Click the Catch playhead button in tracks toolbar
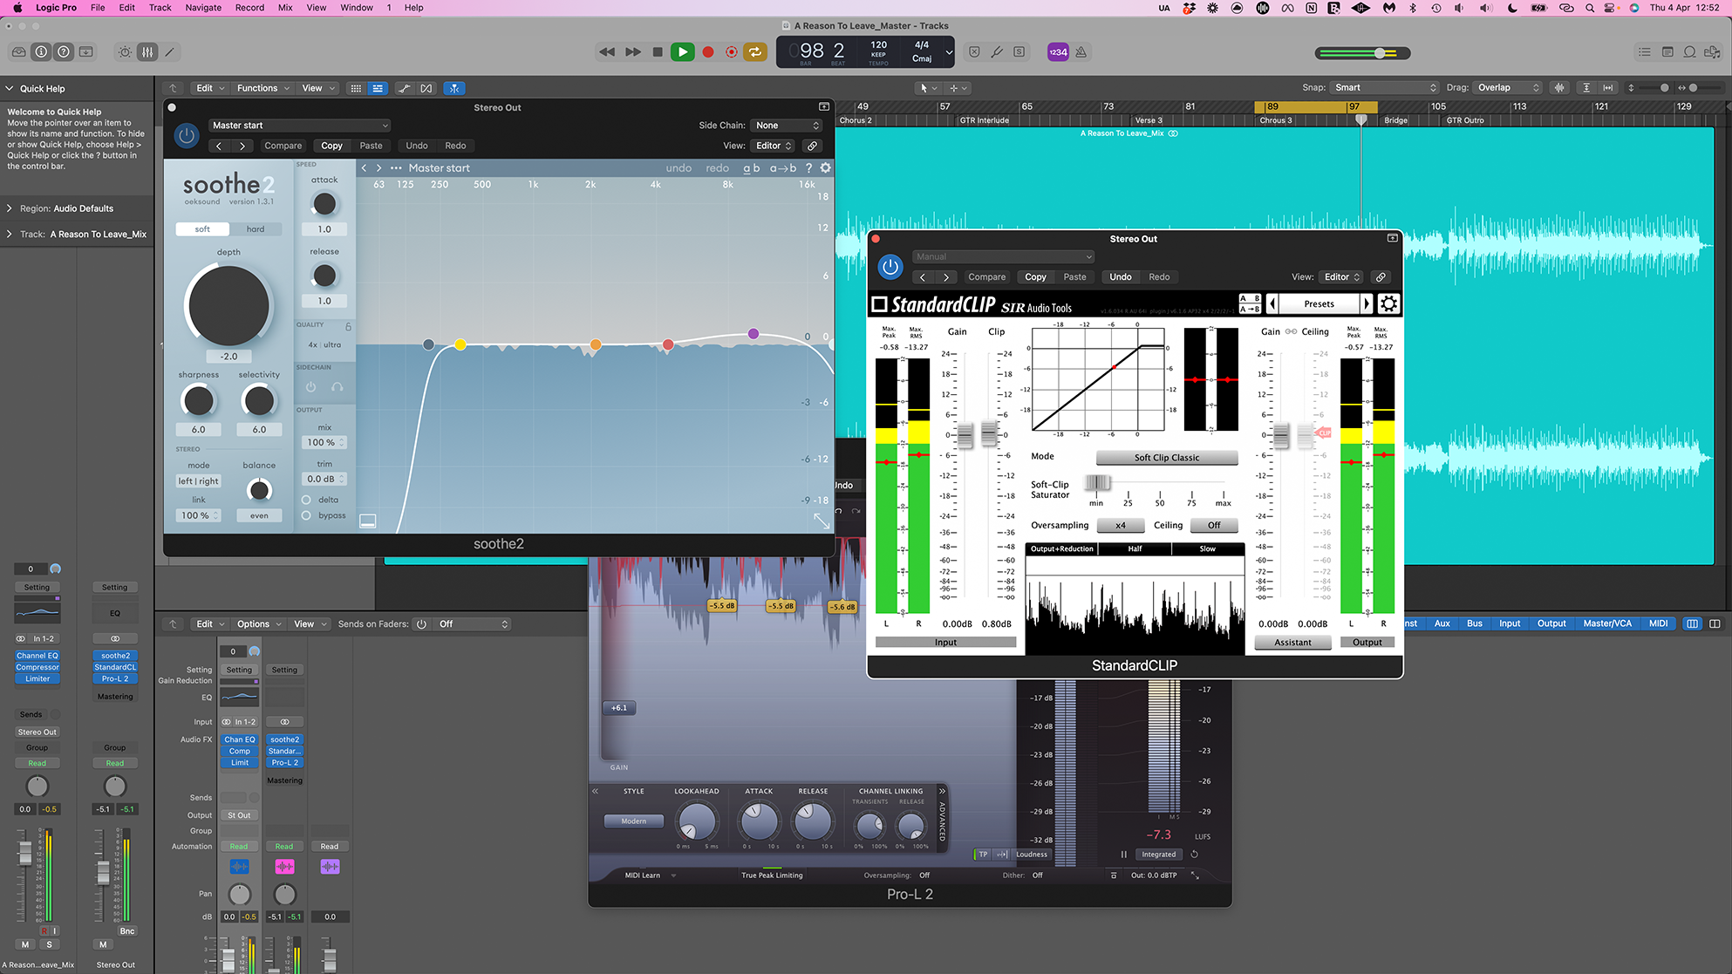Viewport: 1732px width, 974px height. 453,88
